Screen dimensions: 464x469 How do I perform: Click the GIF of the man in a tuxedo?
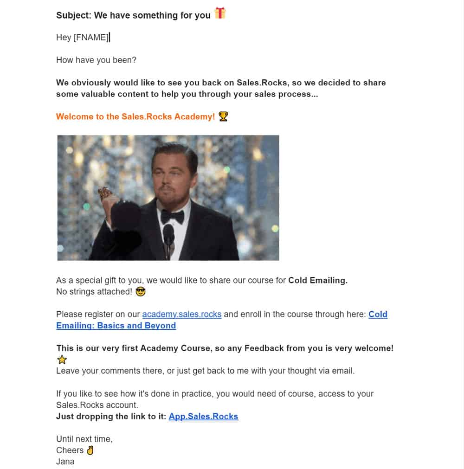168,198
